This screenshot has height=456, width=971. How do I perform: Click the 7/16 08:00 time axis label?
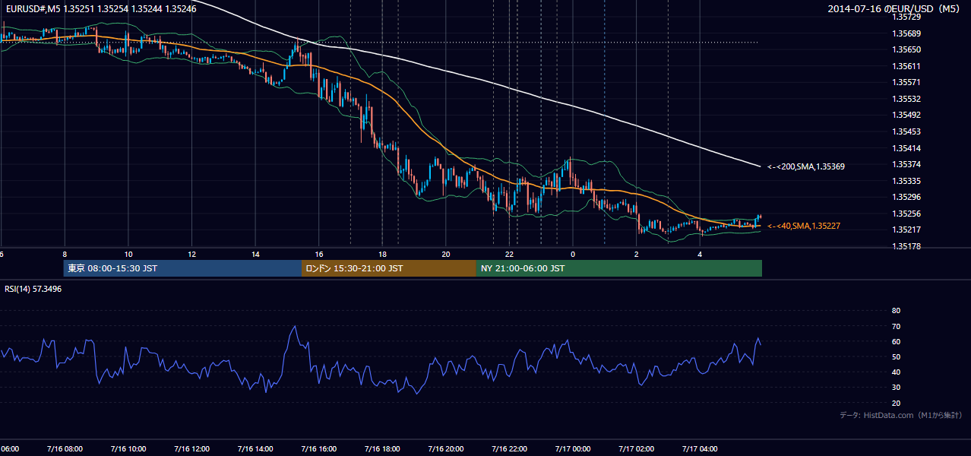pyautogui.click(x=64, y=448)
